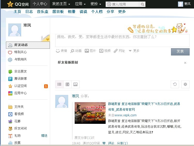This screenshot has height=146, width=194.
Task: Open 礼物 gift item
Action: 28,136
